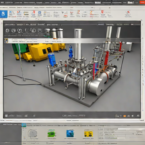Click the orange icon in the viewport bottom bar
Image resolution: width=145 pixels, height=145 pixels.
coord(125,116)
